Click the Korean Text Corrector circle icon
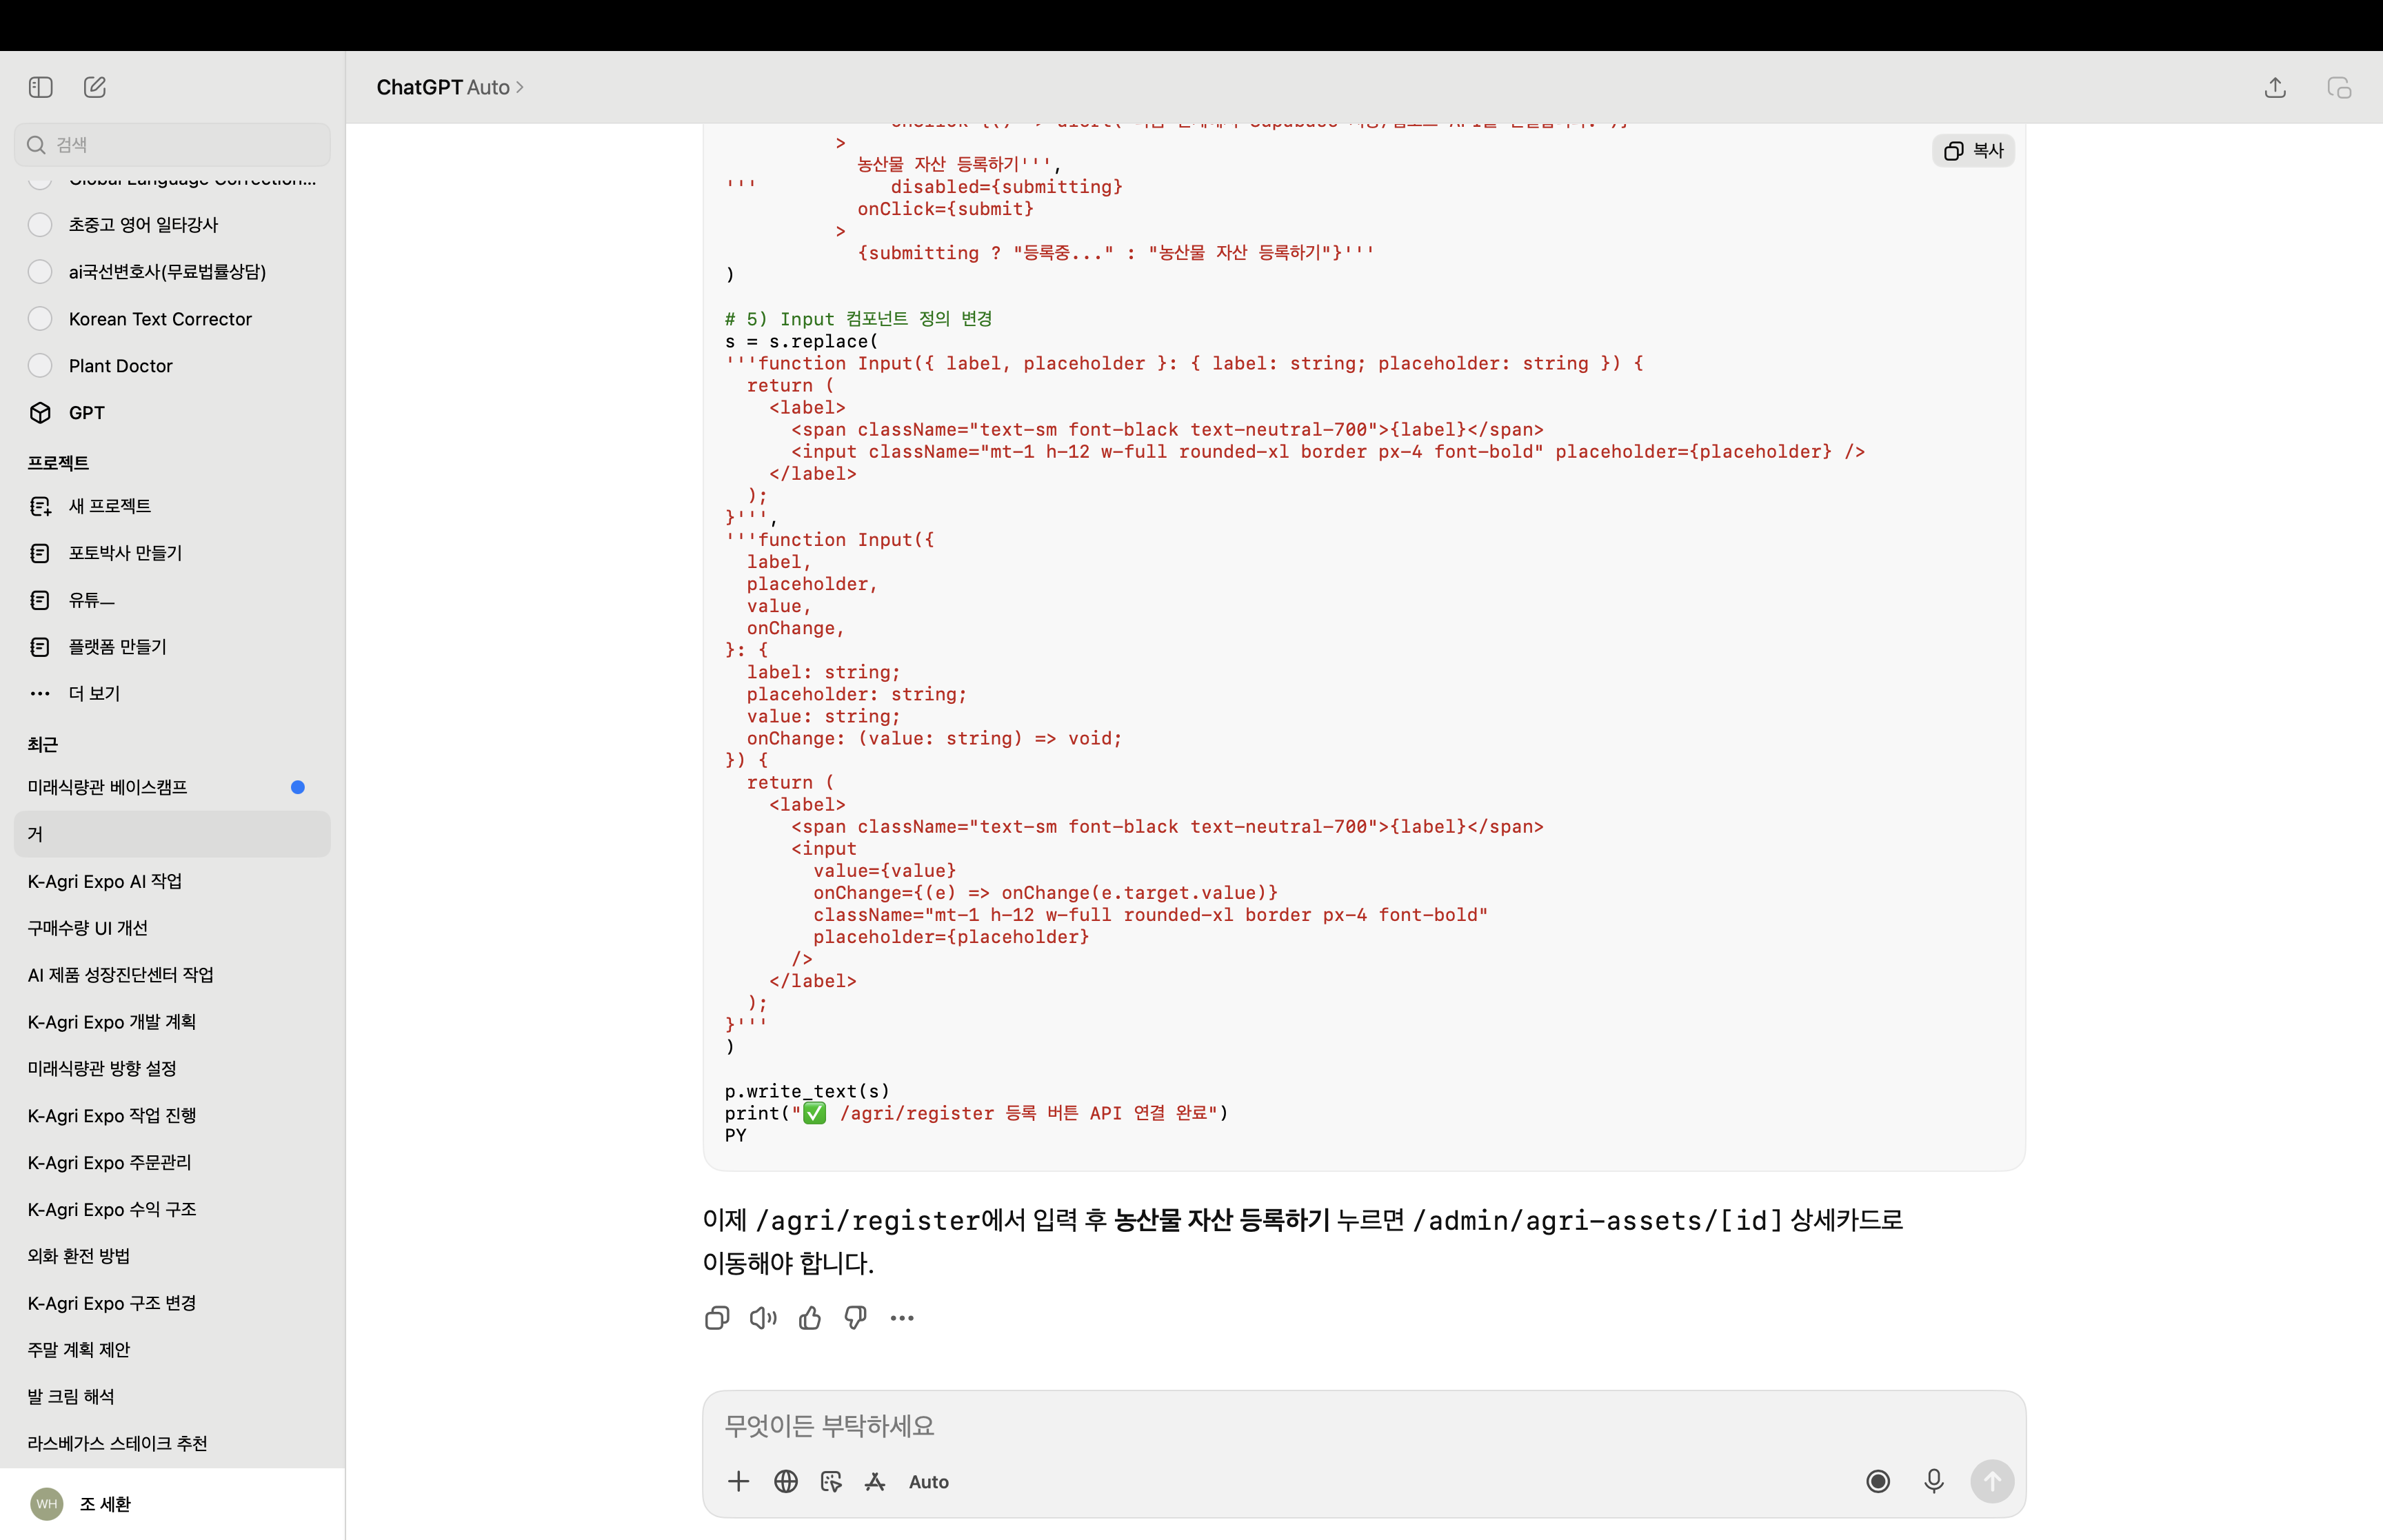This screenshot has width=2383, height=1540. click(x=40, y=319)
